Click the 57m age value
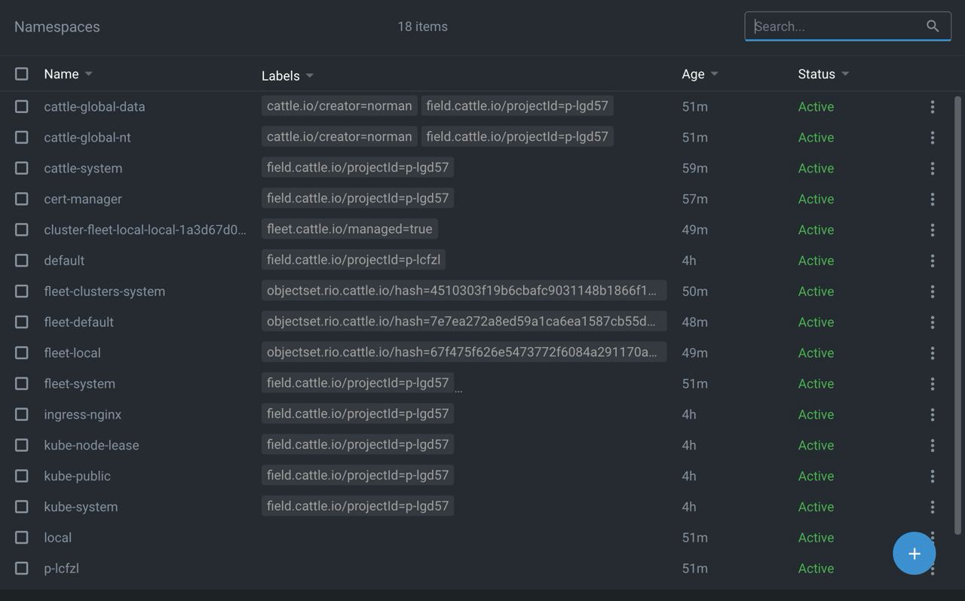The width and height of the screenshot is (965, 601). [694, 200]
